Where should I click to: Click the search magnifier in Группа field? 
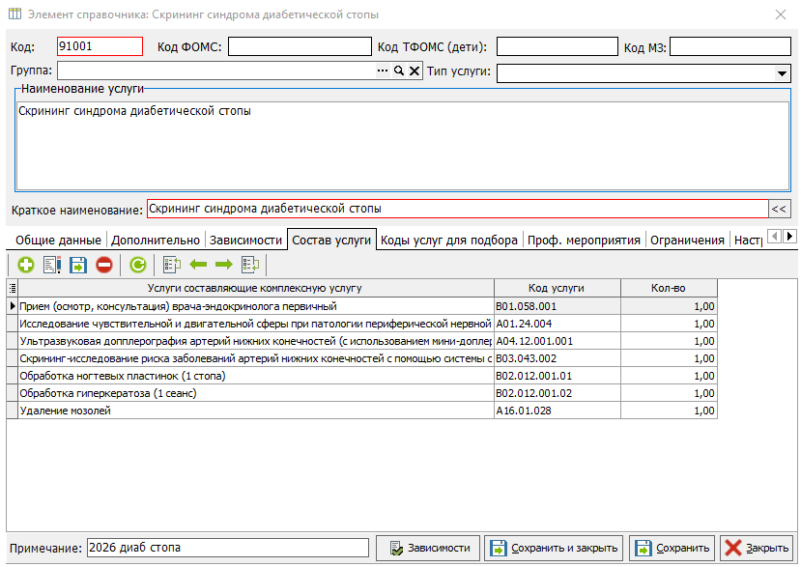click(398, 71)
